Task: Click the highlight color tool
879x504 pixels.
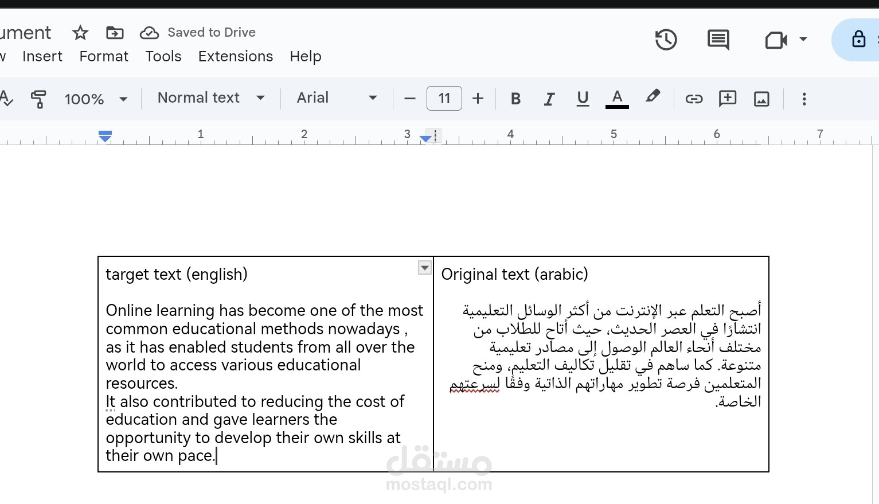Action: (x=653, y=99)
